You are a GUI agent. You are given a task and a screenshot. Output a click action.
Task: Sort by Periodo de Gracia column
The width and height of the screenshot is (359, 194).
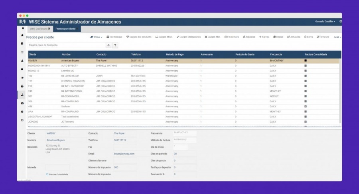pyautogui.click(x=245, y=55)
